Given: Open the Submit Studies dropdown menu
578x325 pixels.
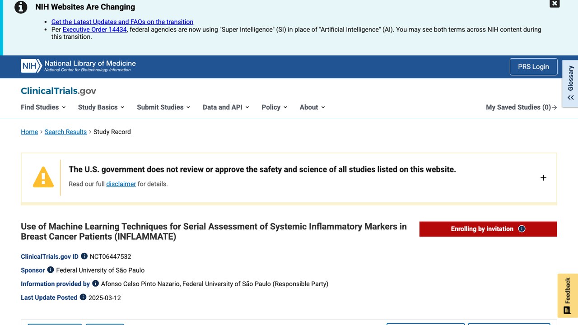Looking at the screenshot, I should (163, 107).
